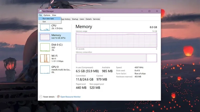The image size is (200, 112).
Task: Open the Options menu
Action: [47, 15]
